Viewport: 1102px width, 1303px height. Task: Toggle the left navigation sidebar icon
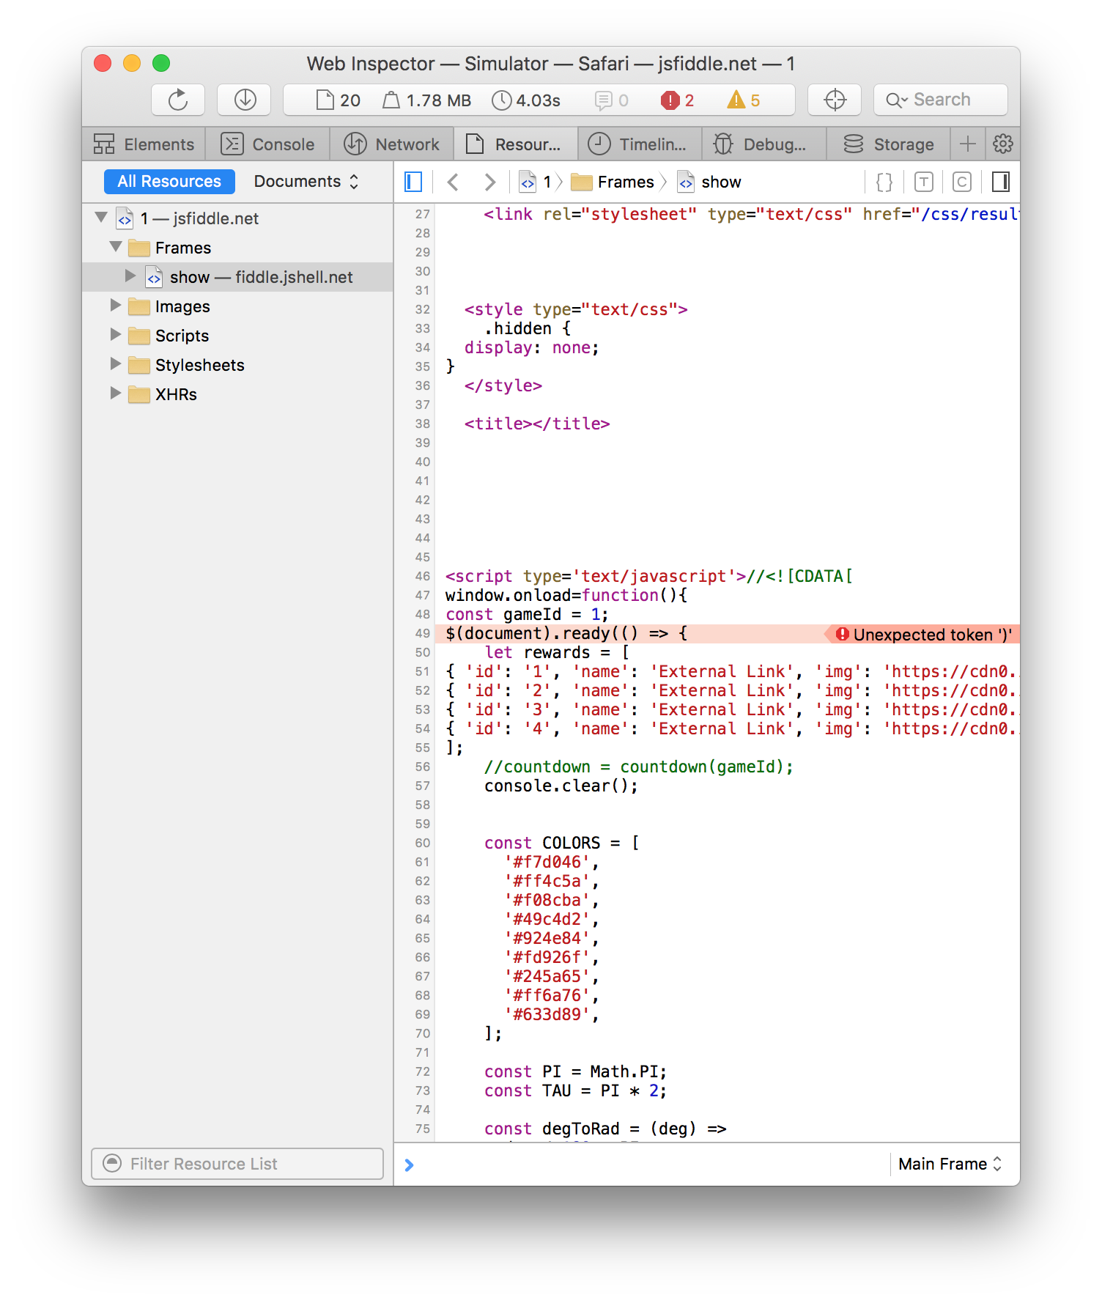413,182
